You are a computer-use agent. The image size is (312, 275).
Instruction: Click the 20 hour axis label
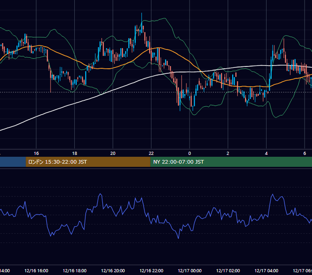click(x=113, y=154)
